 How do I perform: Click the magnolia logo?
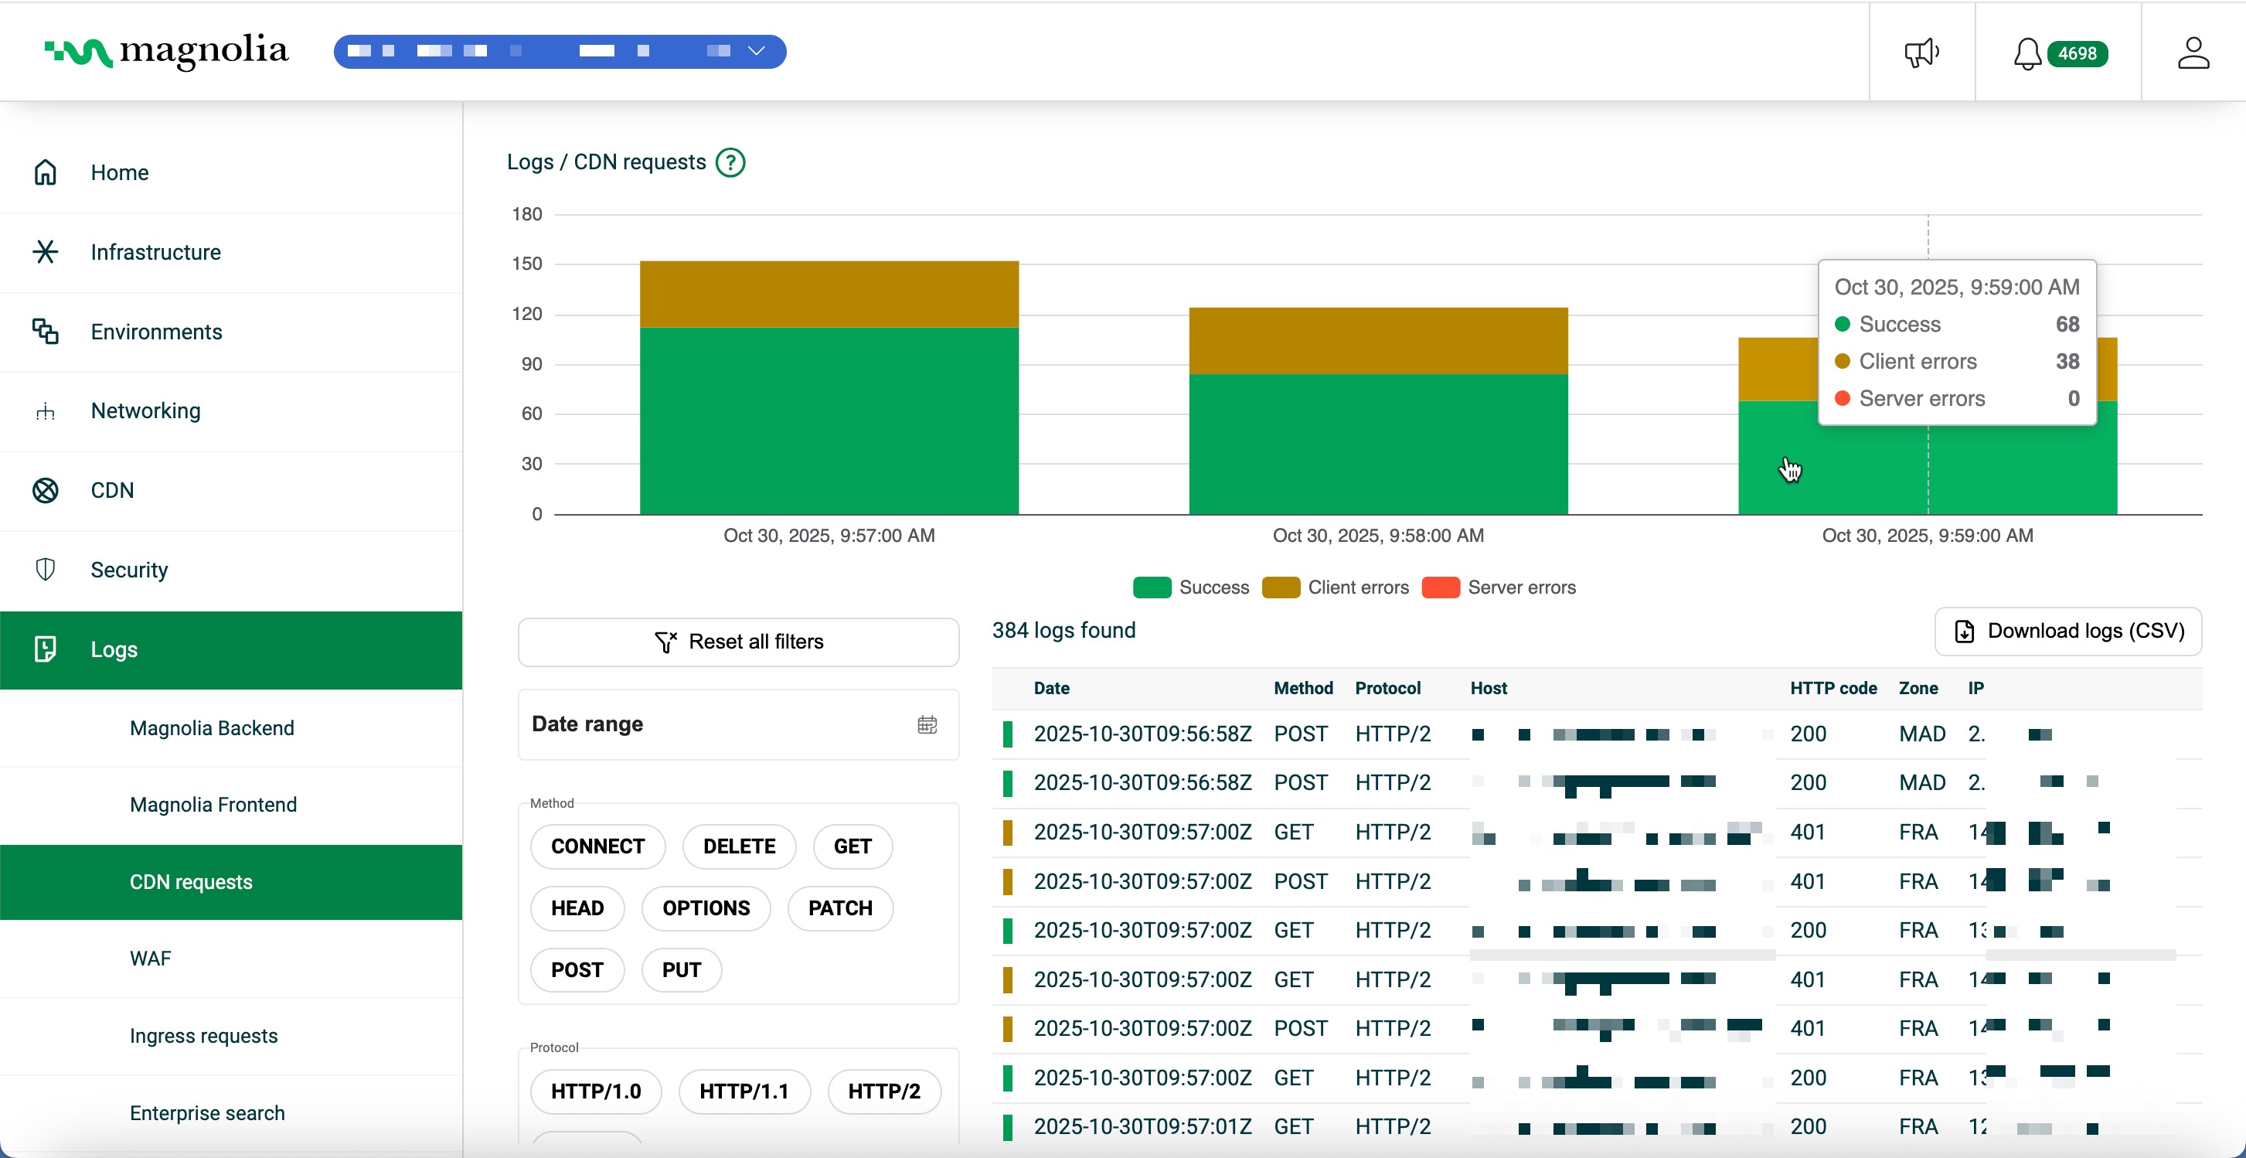click(x=165, y=52)
